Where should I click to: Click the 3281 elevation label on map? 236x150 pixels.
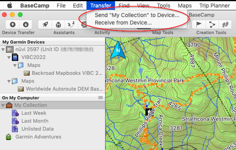click(176, 128)
